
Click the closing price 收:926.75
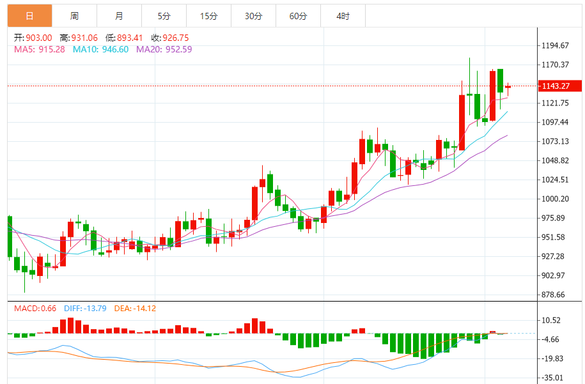pyautogui.click(x=170, y=38)
